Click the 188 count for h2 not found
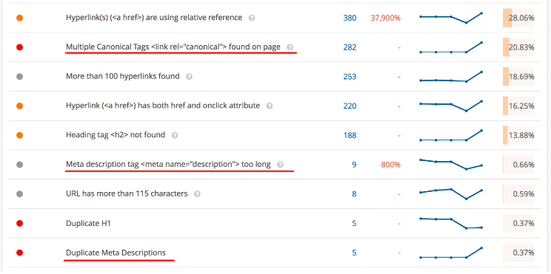The width and height of the screenshot is (551, 274). tap(350, 135)
